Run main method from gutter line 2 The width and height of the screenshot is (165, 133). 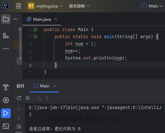point(36,37)
